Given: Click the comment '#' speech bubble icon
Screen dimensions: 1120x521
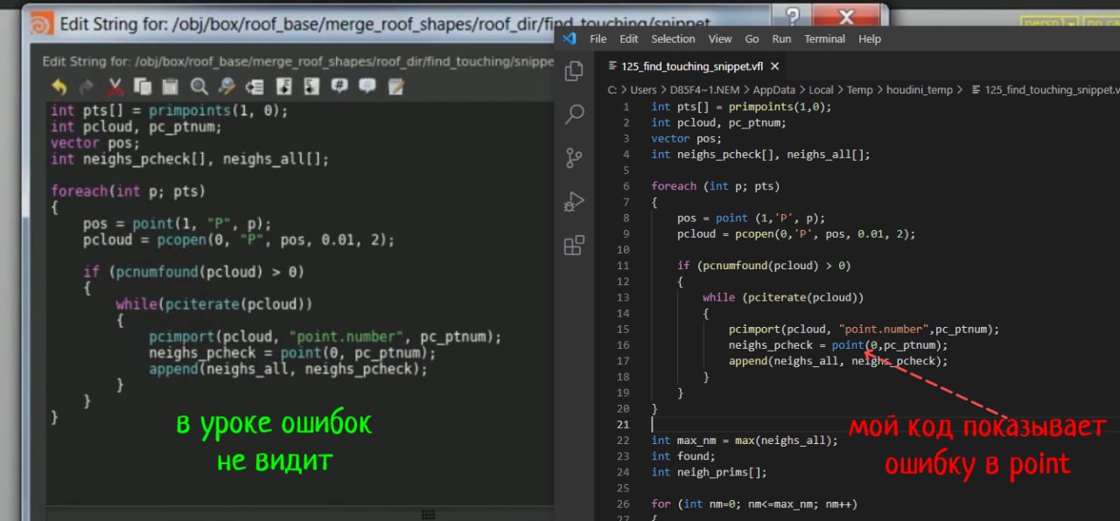Looking at the screenshot, I should pos(339,87).
